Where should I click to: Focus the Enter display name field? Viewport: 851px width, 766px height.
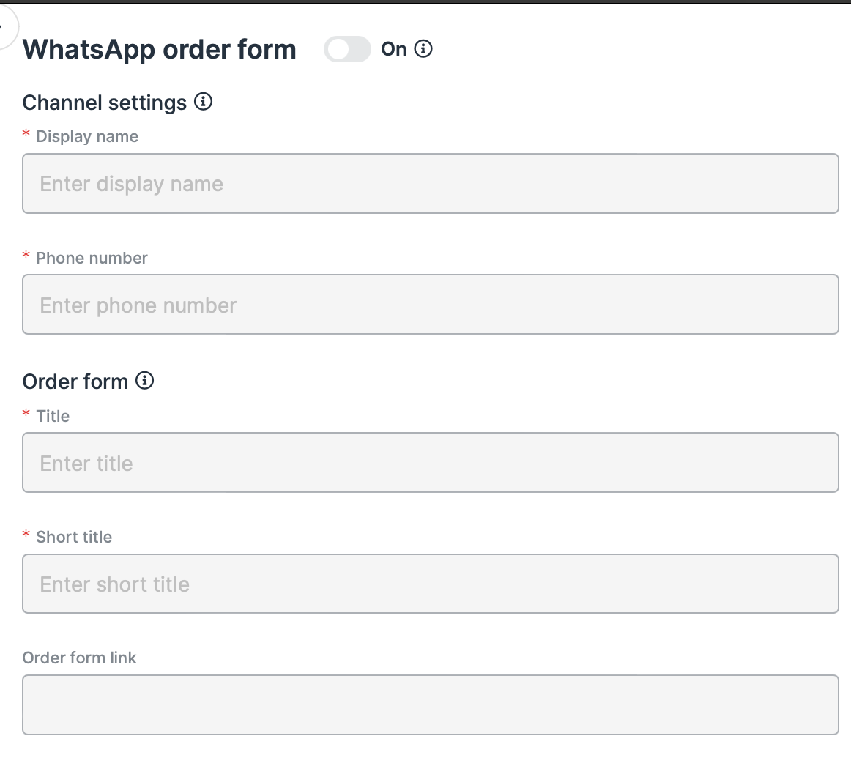click(430, 184)
